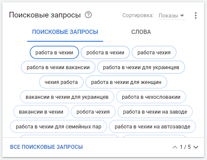This screenshot has width=207, height=160.
Task: Select the 'работа чехия' chip
Action: coord(154,52)
